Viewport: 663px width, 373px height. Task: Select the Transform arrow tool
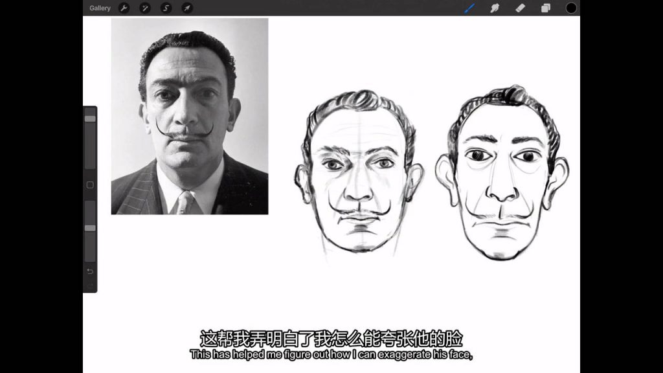[x=187, y=8]
